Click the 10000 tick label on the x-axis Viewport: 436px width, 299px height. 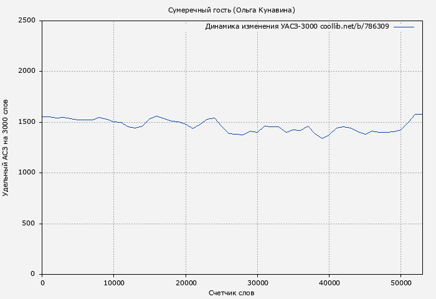coord(114,283)
